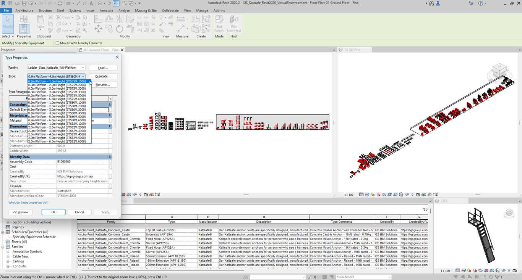Select Specialty Equipment Schedule in project browser
The width and height of the screenshot is (522, 280).
(x=34, y=237)
